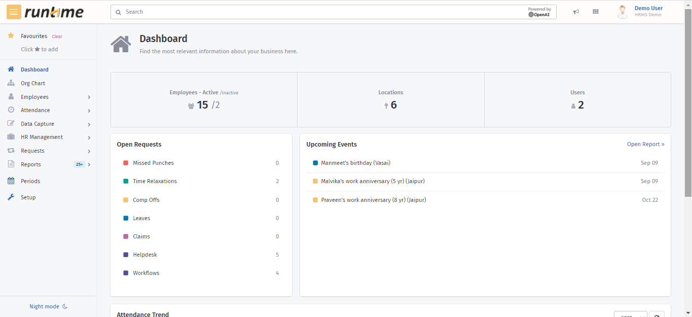
Task: Clear the Favourites list
Action: (x=57, y=37)
